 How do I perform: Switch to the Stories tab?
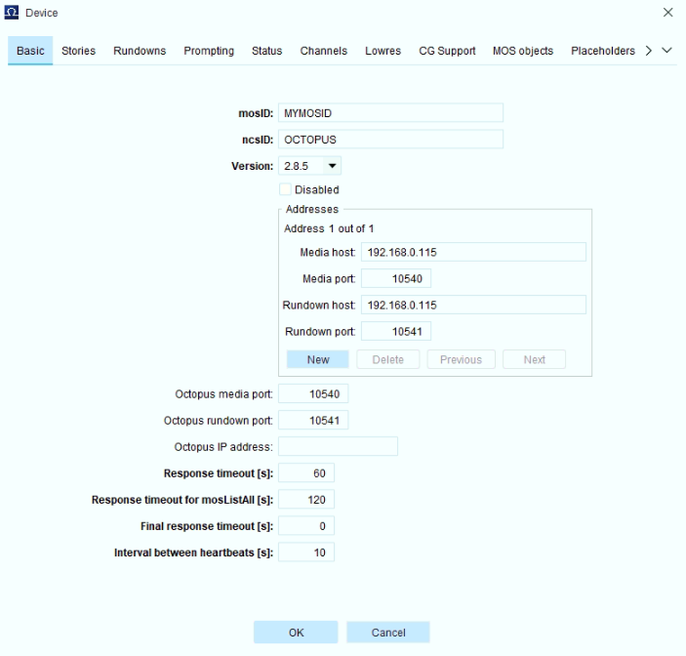pos(78,51)
